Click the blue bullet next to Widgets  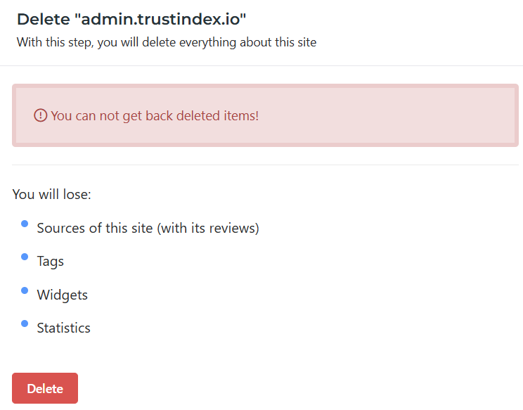click(x=25, y=290)
